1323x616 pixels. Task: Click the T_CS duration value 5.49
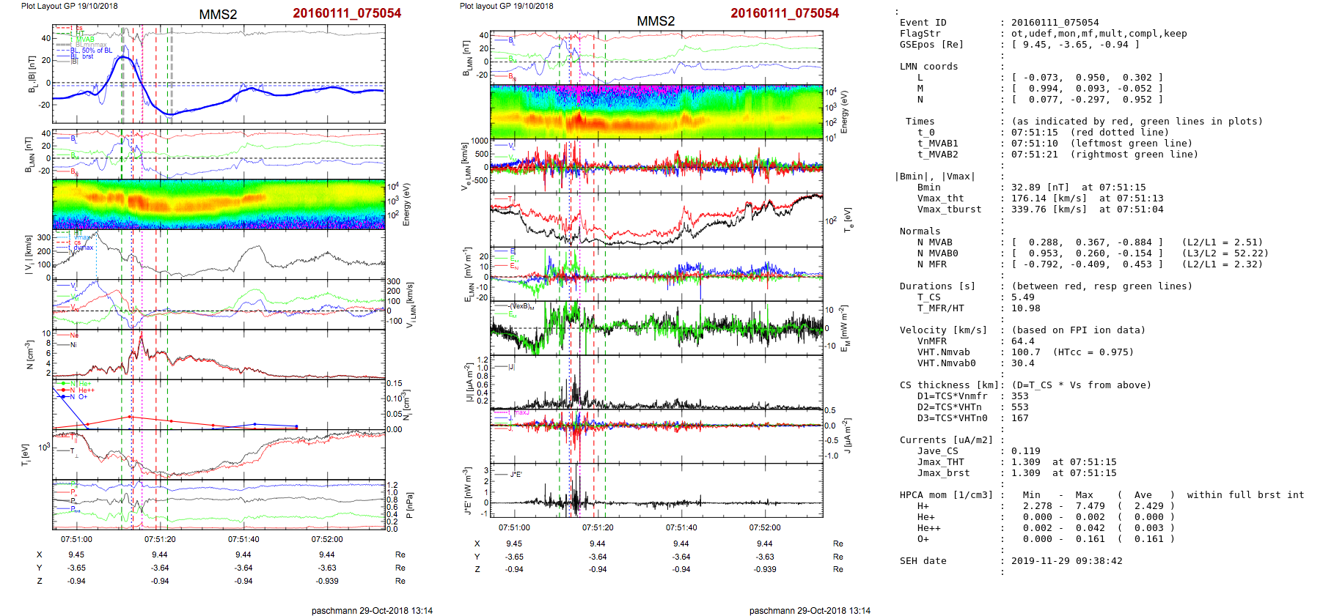(x=1022, y=297)
